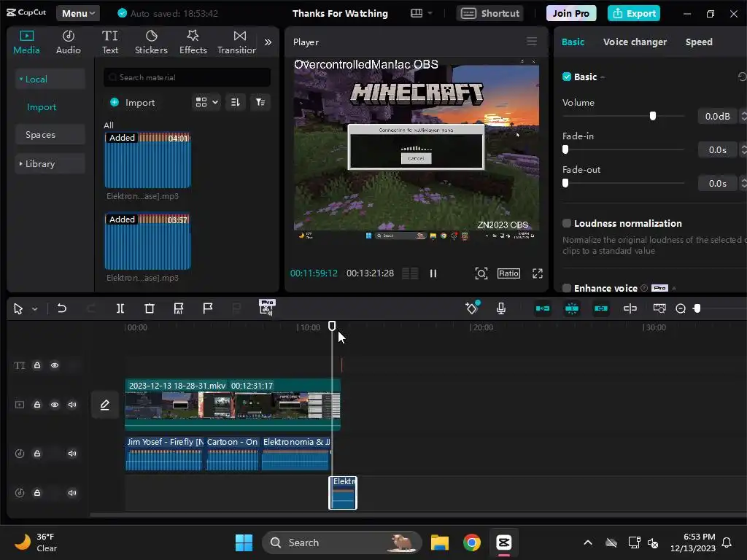
Task: Open the Pro vocal isolation tool
Action: [267, 308]
